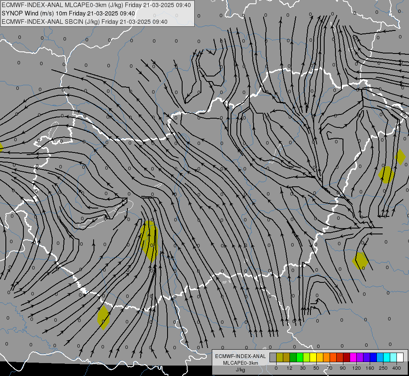Click the magenta legend swatch
Screen dimensions: 409x376
coord(353,357)
